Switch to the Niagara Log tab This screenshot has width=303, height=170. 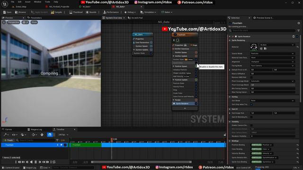click(x=35, y=129)
